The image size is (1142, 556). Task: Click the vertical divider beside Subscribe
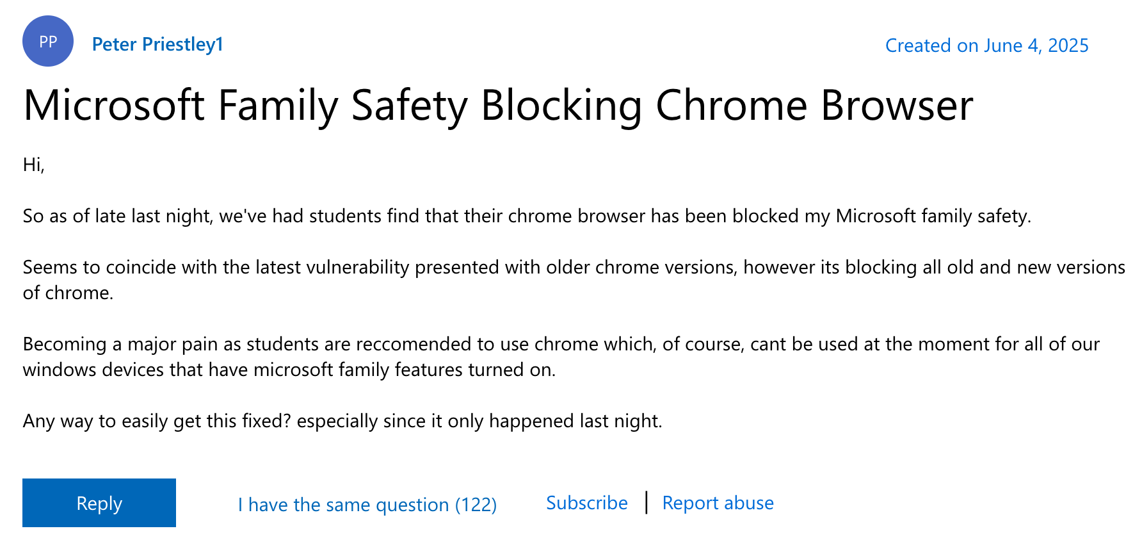point(647,502)
